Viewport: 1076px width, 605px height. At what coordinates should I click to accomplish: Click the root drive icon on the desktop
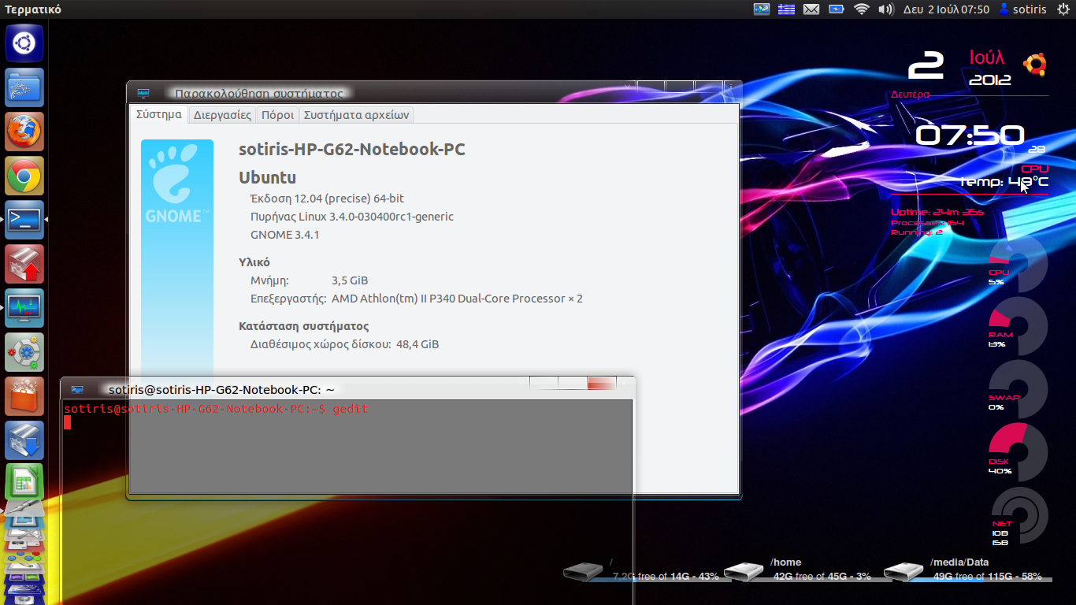(583, 572)
